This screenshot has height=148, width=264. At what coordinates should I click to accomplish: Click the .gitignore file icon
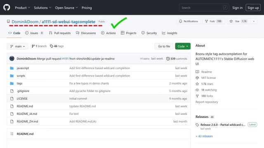click(12, 91)
